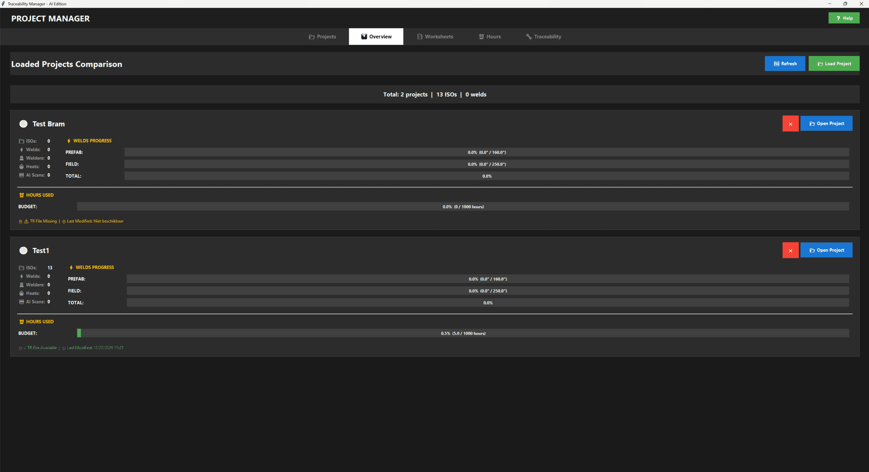Image resolution: width=869 pixels, height=472 pixels.
Task: Select the Heats flame icon under Test1
Action: pyautogui.click(x=22, y=293)
